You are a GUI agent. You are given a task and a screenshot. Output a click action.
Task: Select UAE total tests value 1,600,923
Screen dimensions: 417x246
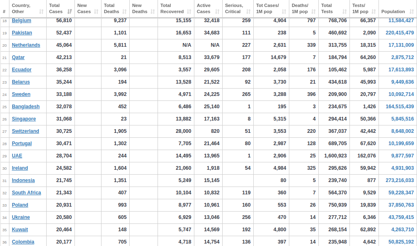click(x=335, y=155)
